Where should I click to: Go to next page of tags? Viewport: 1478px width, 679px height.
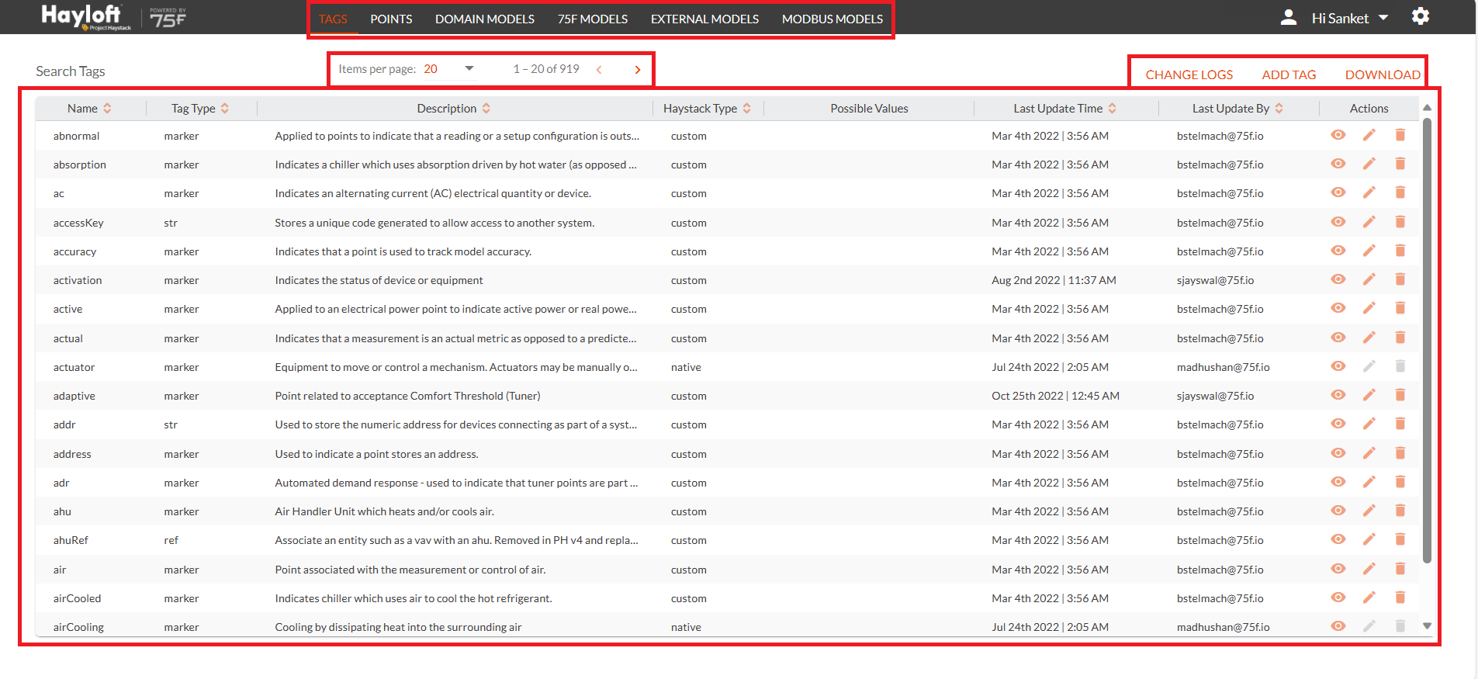coord(638,70)
